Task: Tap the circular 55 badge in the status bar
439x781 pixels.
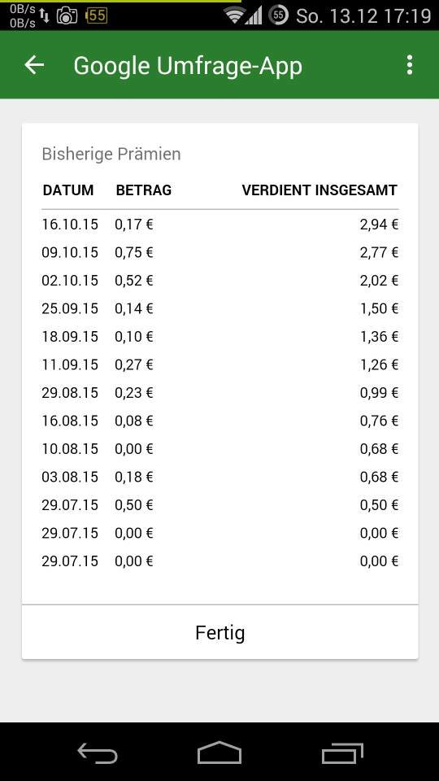Action: pyautogui.click(x=279, y=15)
